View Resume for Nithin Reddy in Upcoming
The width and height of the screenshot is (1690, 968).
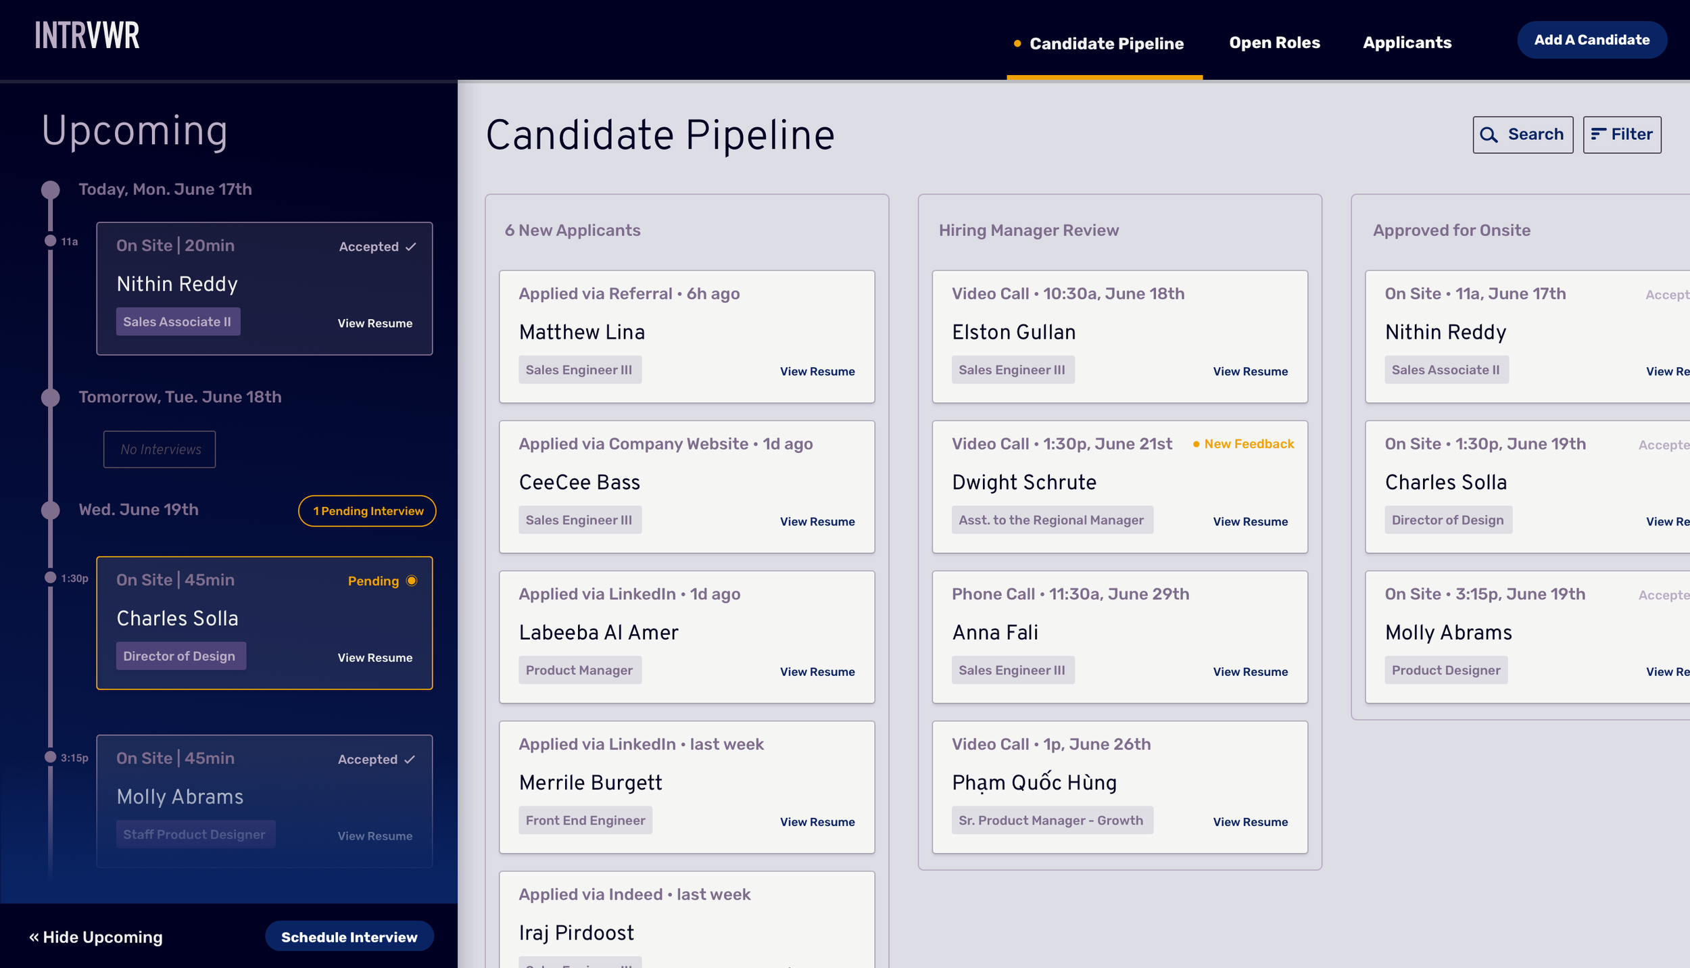375,323
